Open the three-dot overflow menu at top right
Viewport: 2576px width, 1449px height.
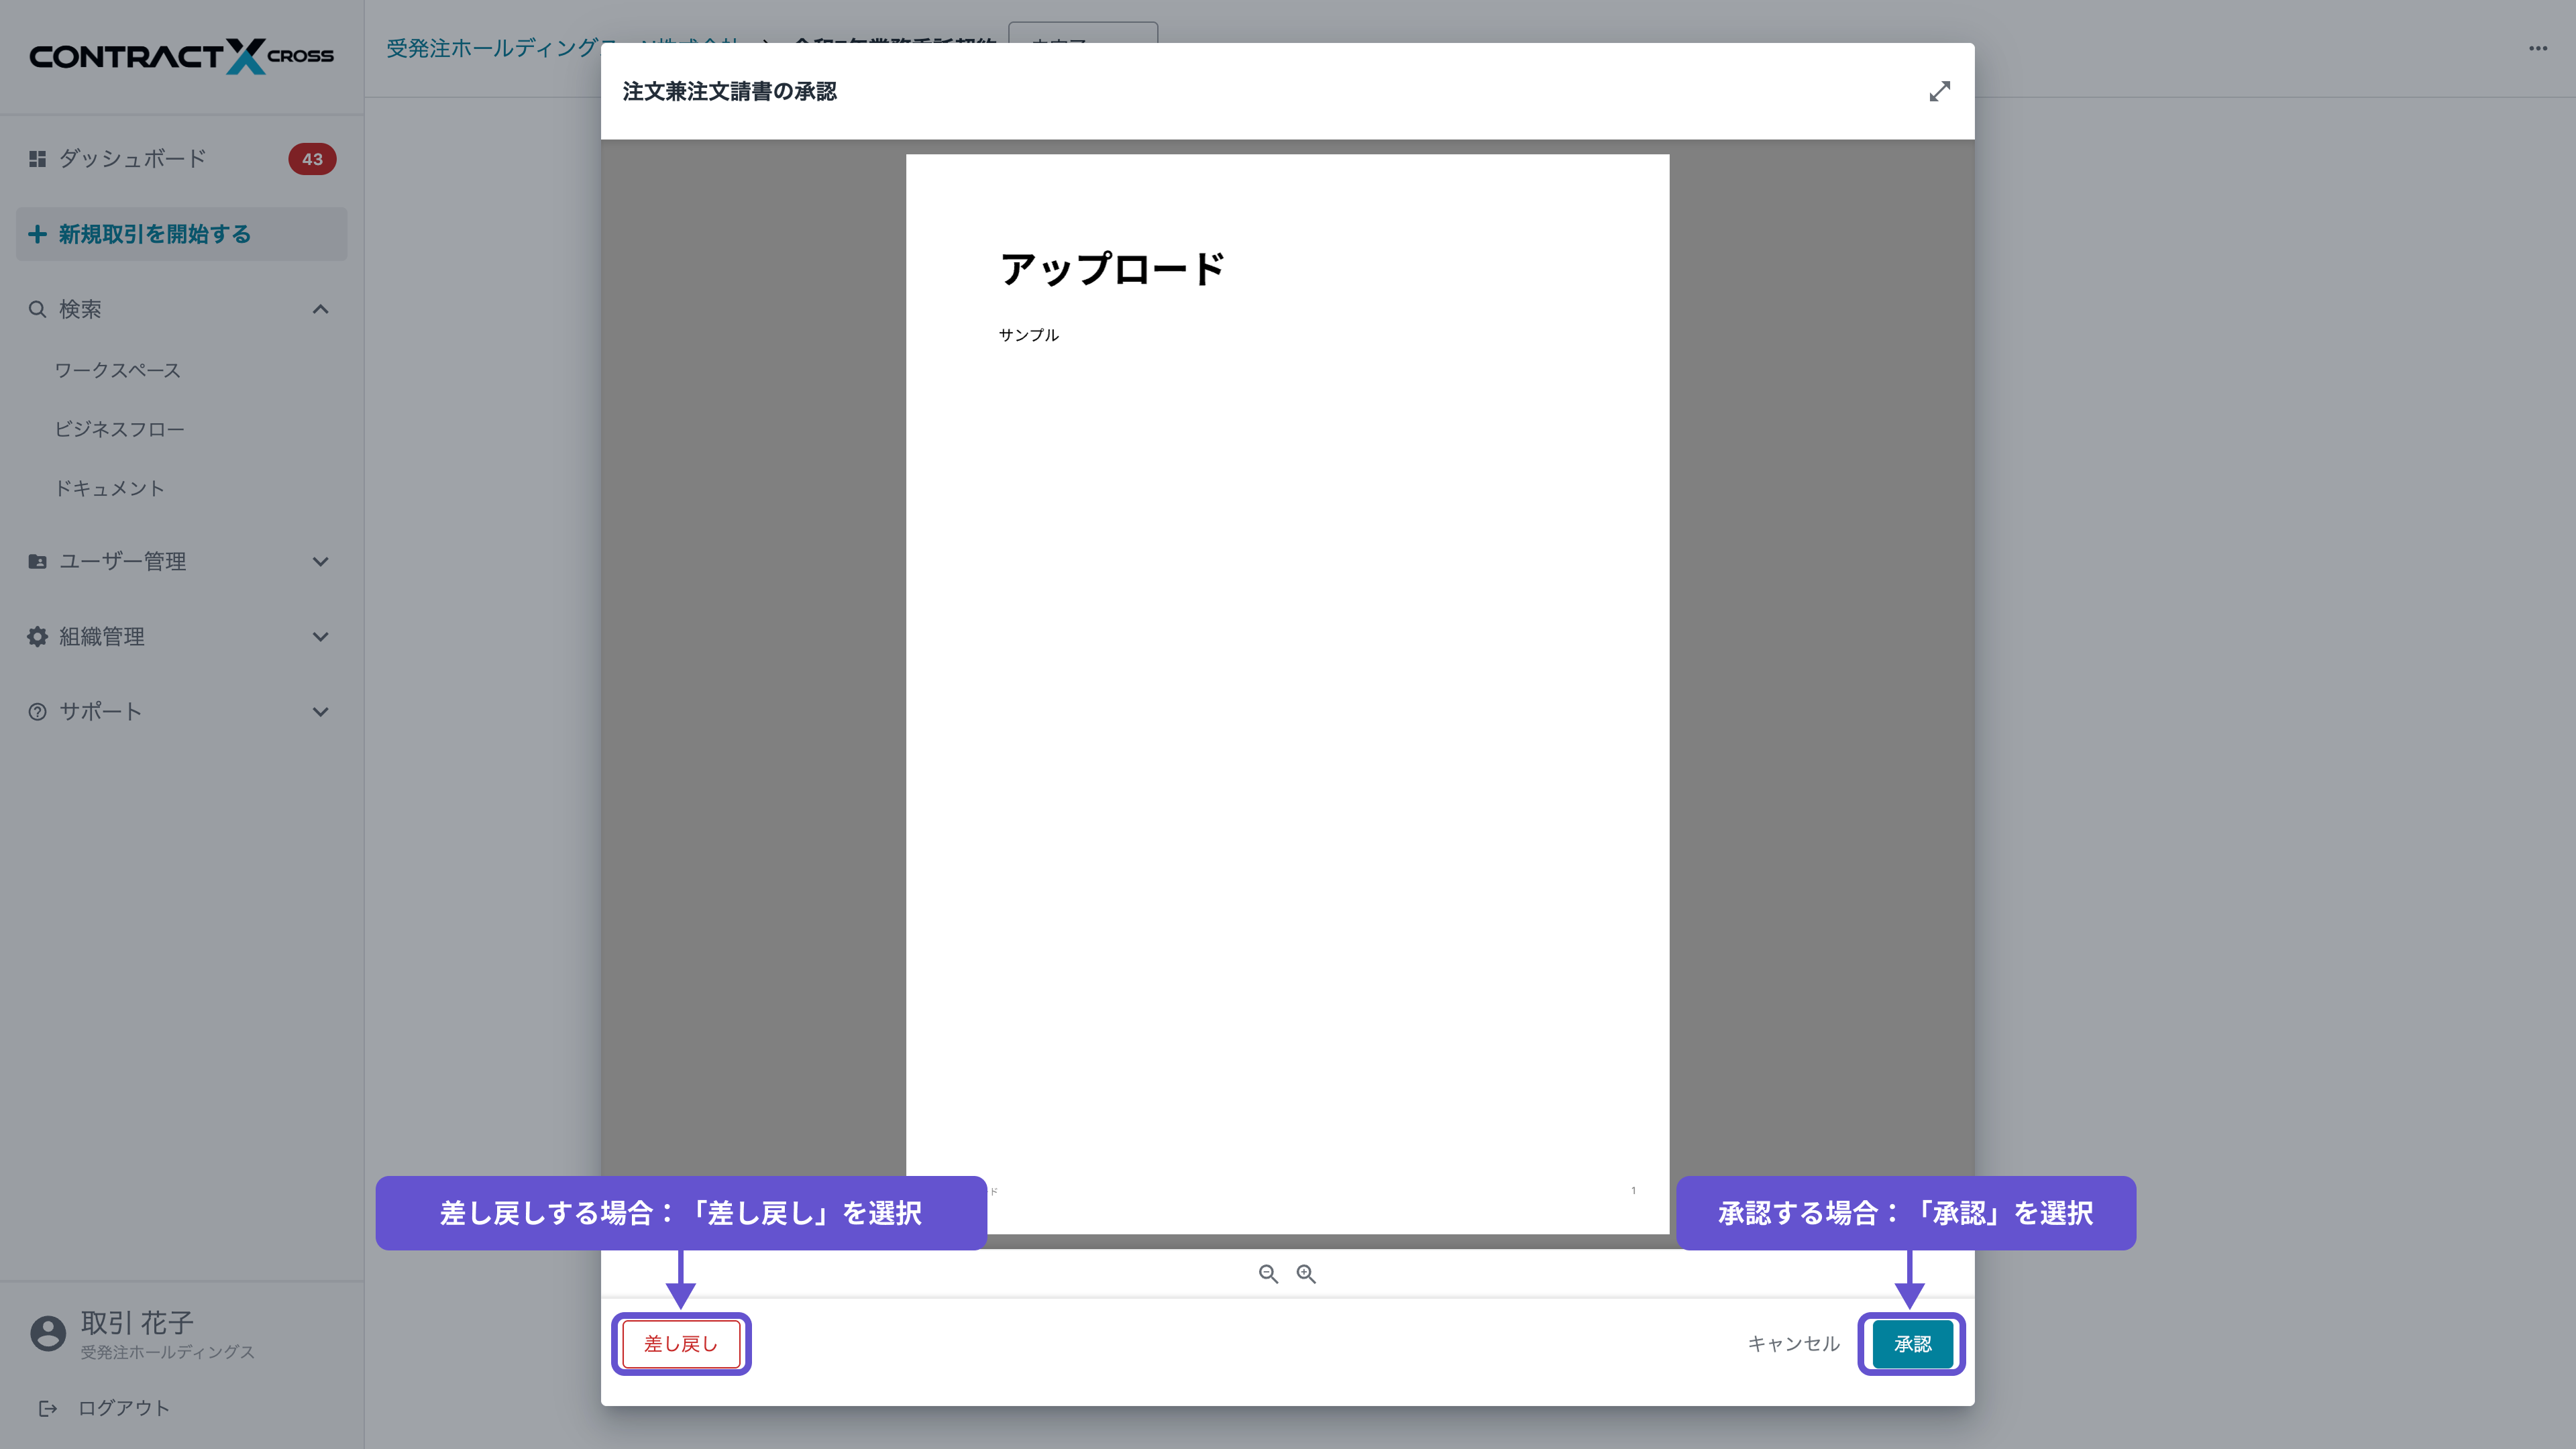point(2537,49)
